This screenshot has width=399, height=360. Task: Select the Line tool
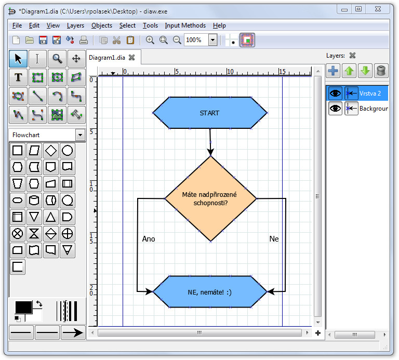(37, 96)
